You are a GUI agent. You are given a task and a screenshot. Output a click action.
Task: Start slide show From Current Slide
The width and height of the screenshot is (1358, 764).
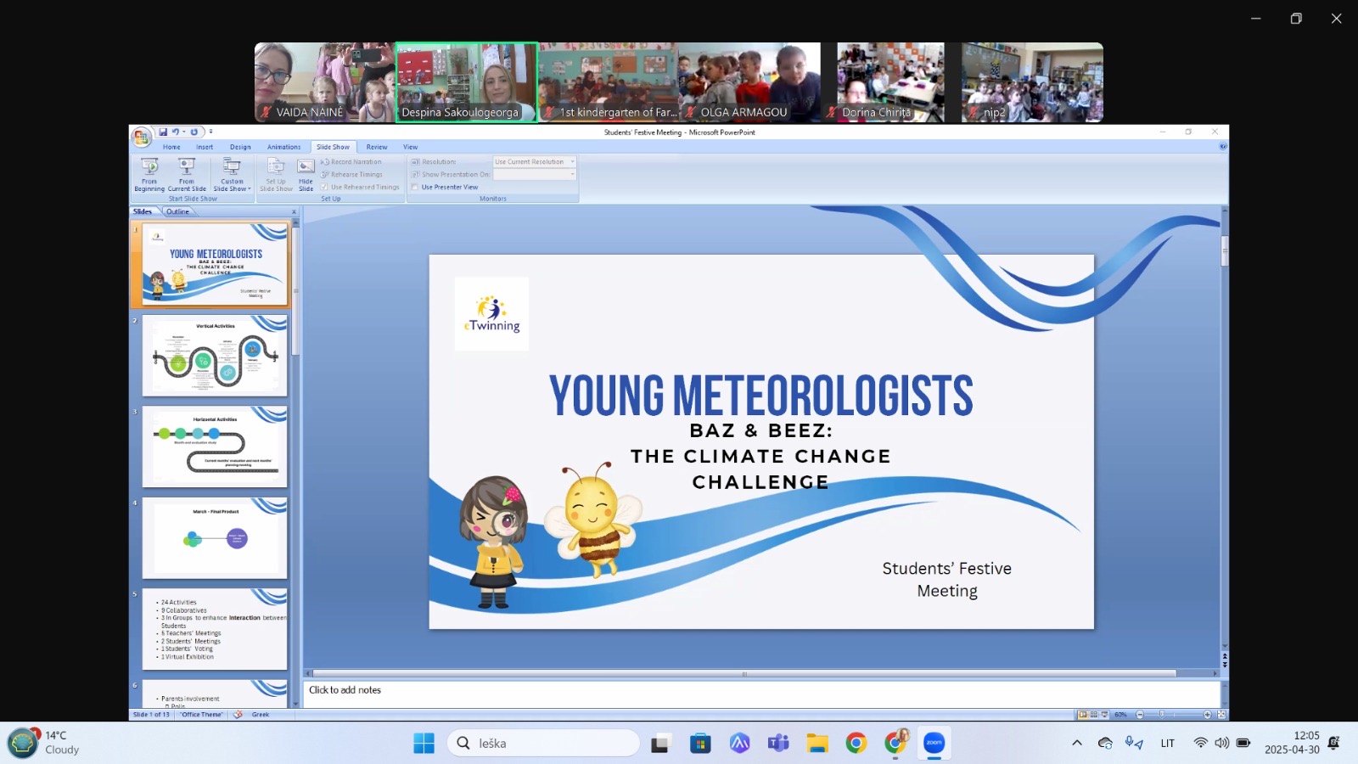187,173
